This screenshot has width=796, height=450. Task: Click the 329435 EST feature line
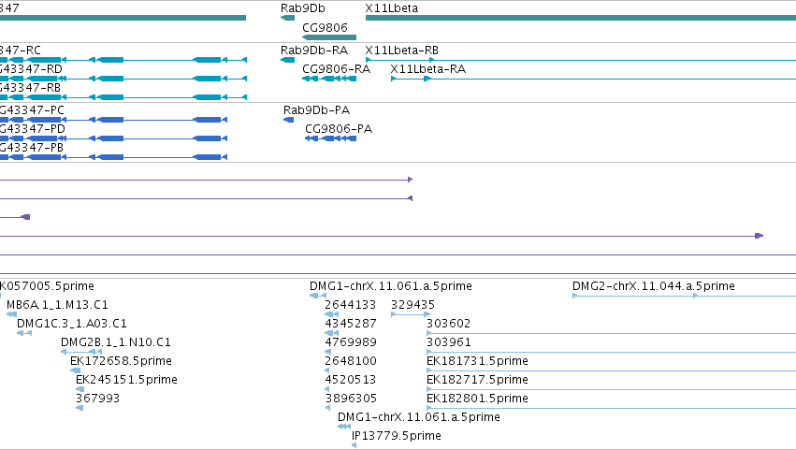(411, 314)
